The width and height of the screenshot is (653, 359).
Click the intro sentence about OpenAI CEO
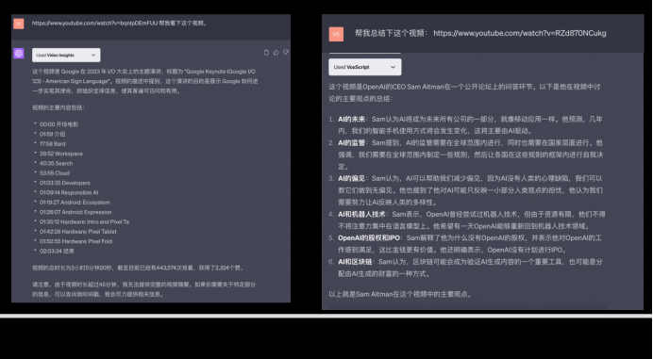[x=464, y=92]
